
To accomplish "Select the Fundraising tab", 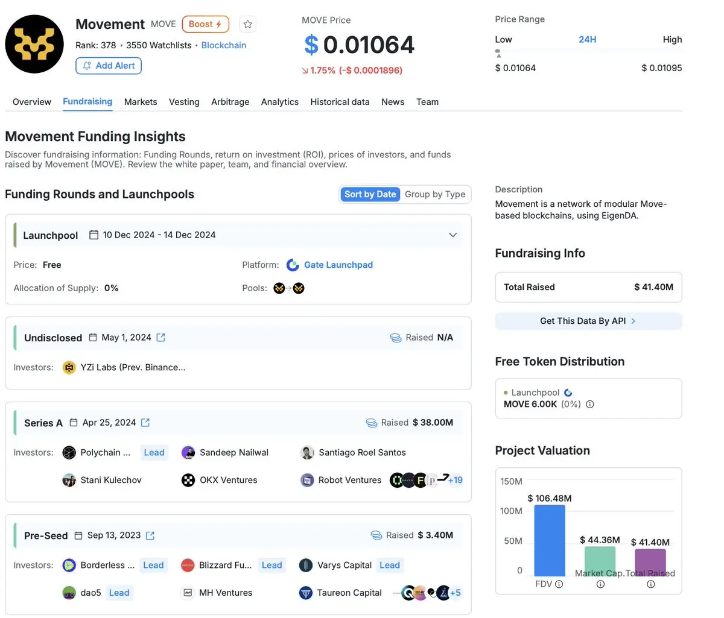I will point(87,101).
